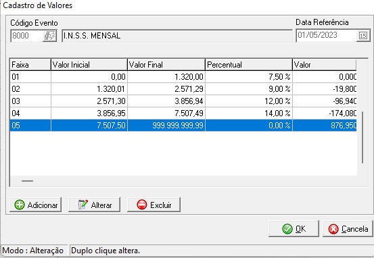The image size is (374, 258).
Task: Click the Excluir button
Action: pos(154,205)
